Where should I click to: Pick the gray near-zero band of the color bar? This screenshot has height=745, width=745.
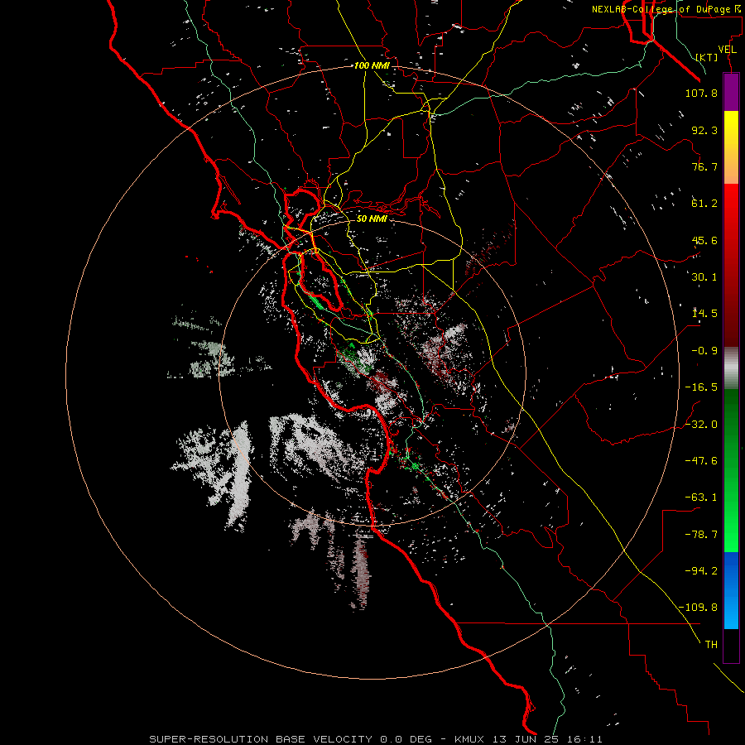tap(731, 368)
